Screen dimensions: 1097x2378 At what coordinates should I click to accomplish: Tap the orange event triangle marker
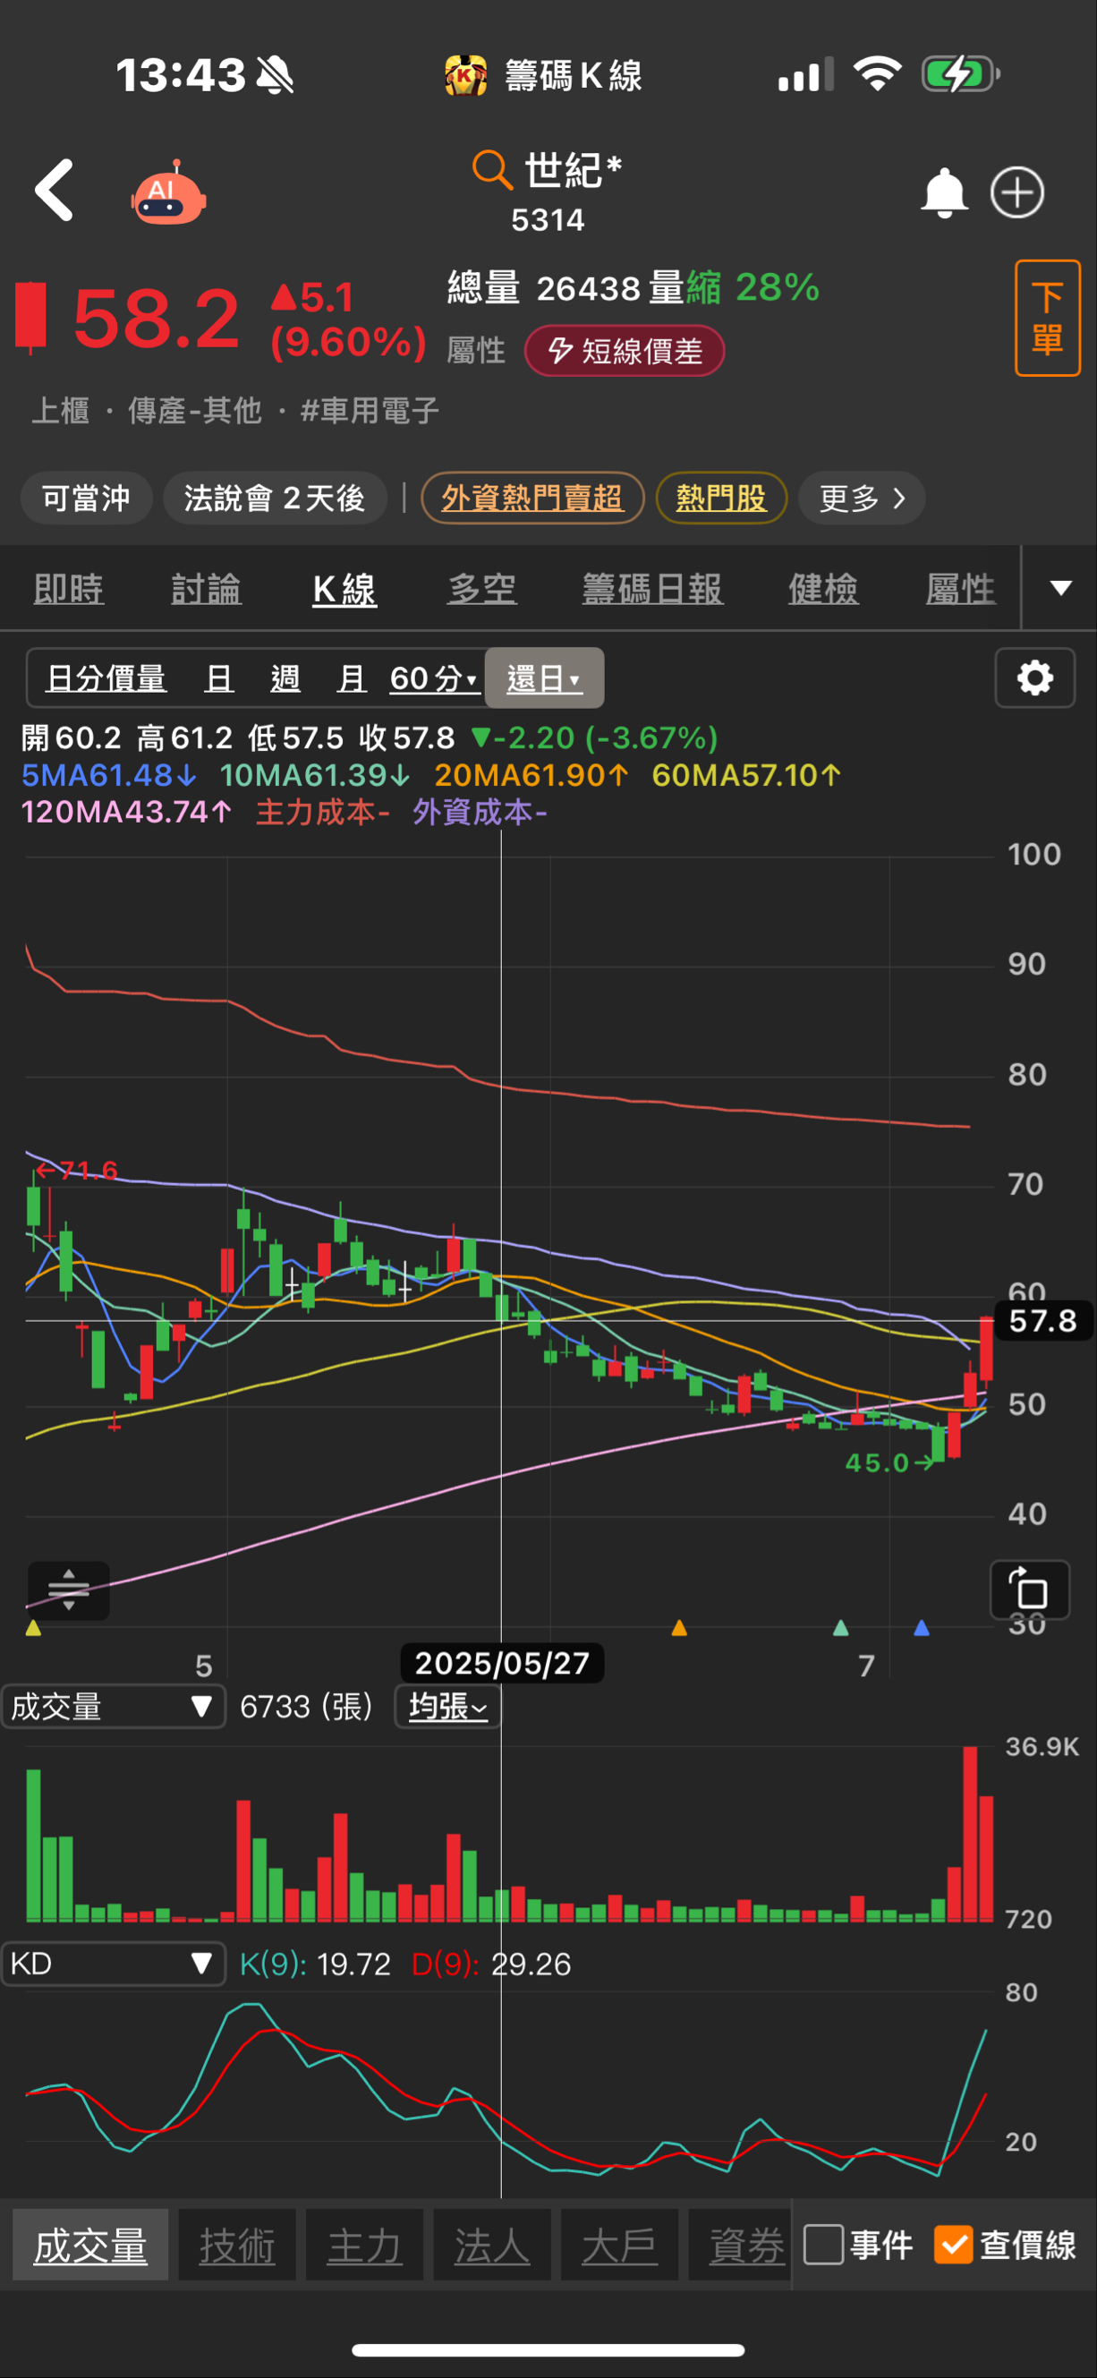(x=679, y=1627)
